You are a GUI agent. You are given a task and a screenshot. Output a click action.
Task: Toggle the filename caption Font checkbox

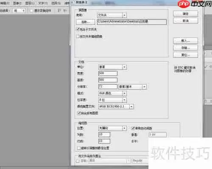(78, 161)
